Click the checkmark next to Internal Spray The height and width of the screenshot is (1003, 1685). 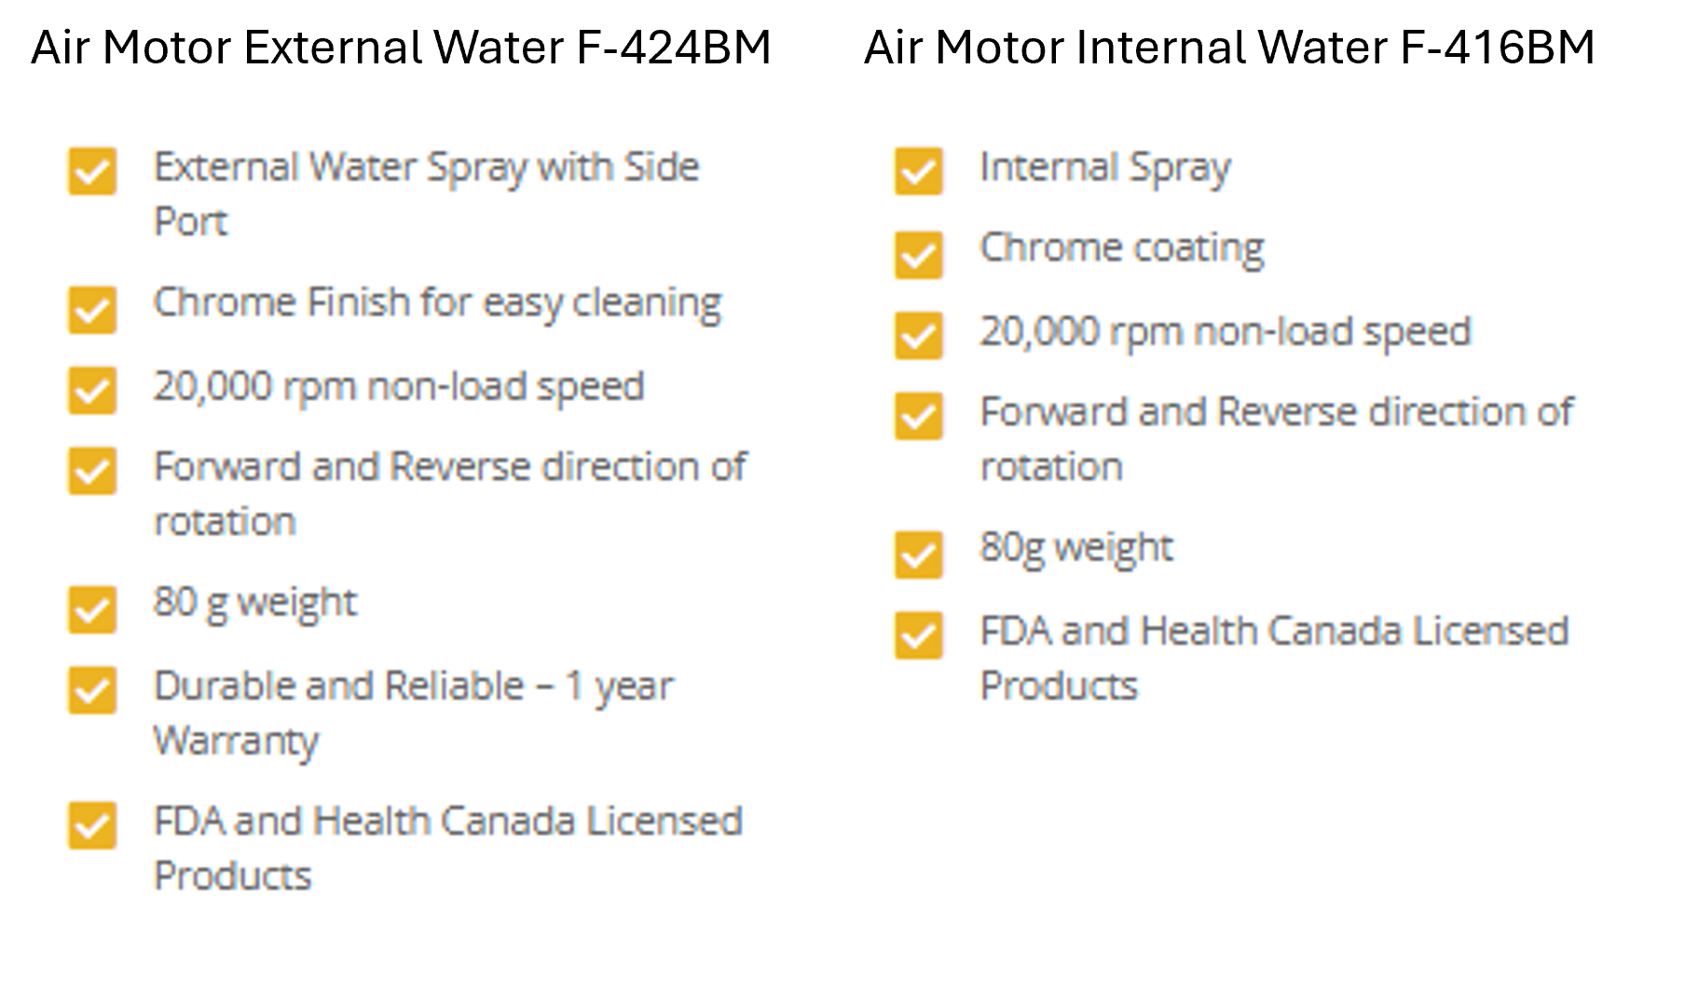click(x=918, y=172)
